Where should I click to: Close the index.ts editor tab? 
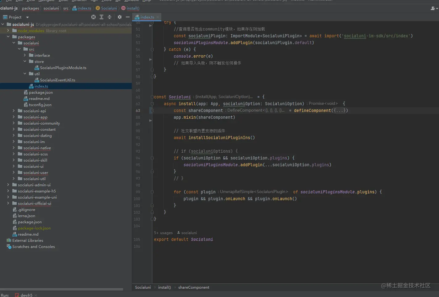[158, 17]
